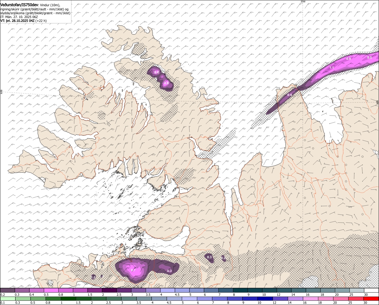Click the dark teal swatch above 8 in the purple scale

240,290
